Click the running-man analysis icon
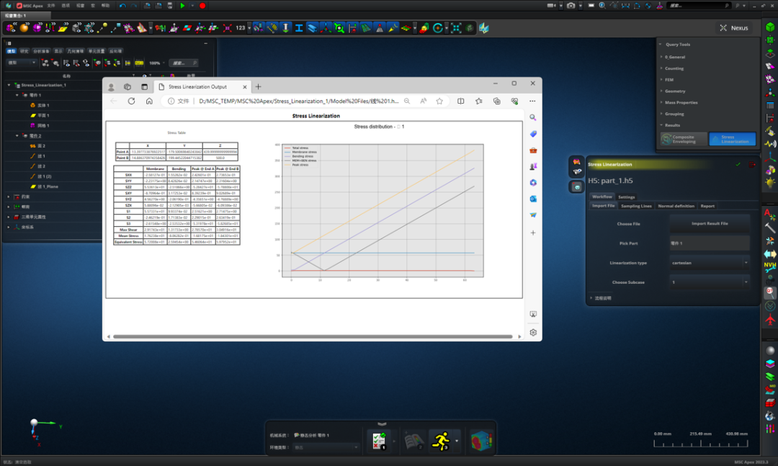The height and width of the screenshot is (466, 778). [440, 440]
